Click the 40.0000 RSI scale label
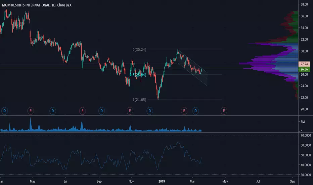Screen dimensions: 313x185 pyautogui.click(x=306, y=165)
